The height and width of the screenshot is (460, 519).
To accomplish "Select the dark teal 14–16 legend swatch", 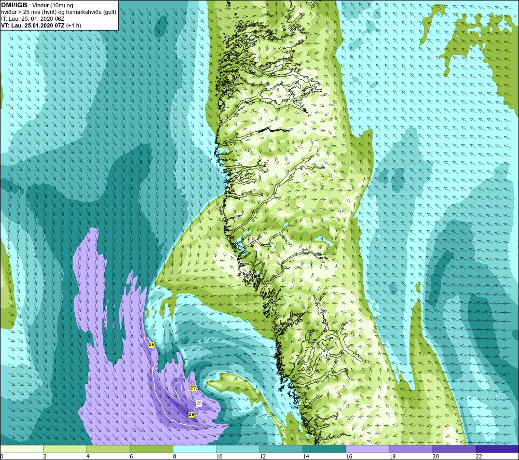I will click(x=324, y=449).
